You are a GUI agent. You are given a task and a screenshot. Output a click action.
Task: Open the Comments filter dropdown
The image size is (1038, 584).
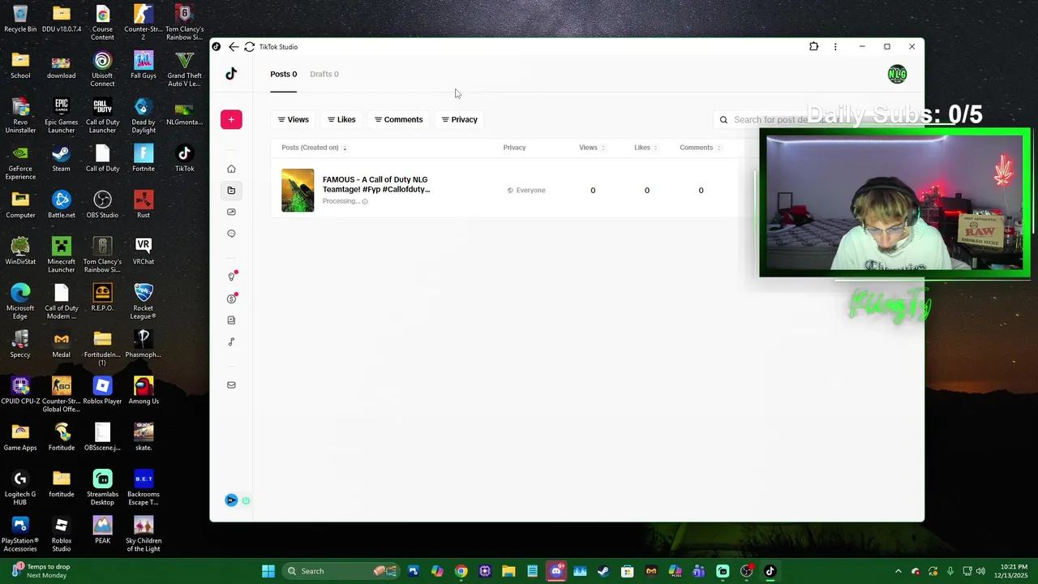click(x=398, y=119)
